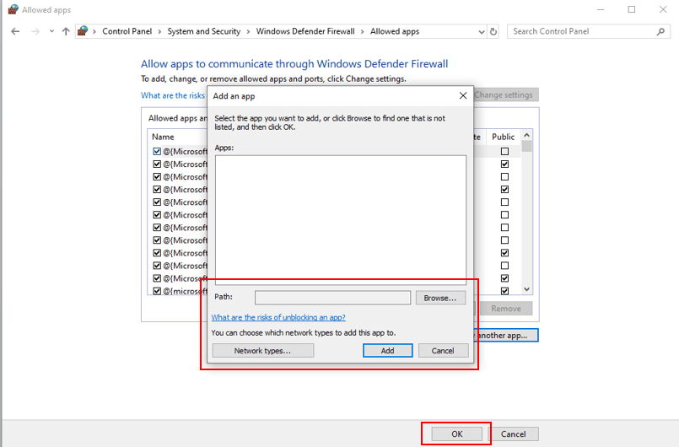Image resolution: width=679 pixels, height=447 pixels.
Task: Toggle Public checkbox in second app row
Action: coord(504,164)
